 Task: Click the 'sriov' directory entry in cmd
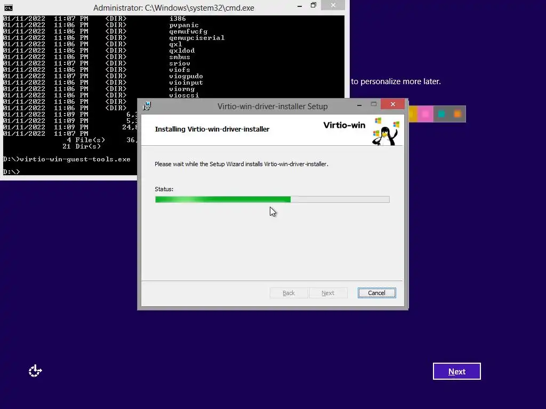pos(180,63)
